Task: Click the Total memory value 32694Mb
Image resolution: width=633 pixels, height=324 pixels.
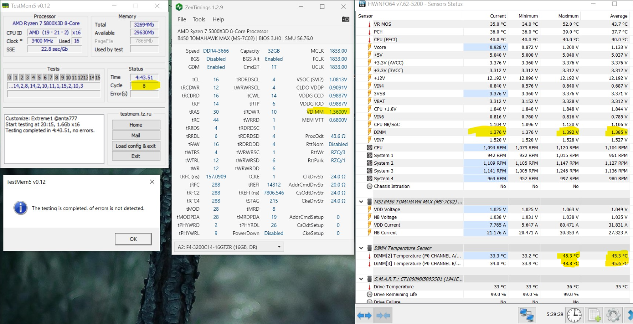Action: (x=144, y=25)
